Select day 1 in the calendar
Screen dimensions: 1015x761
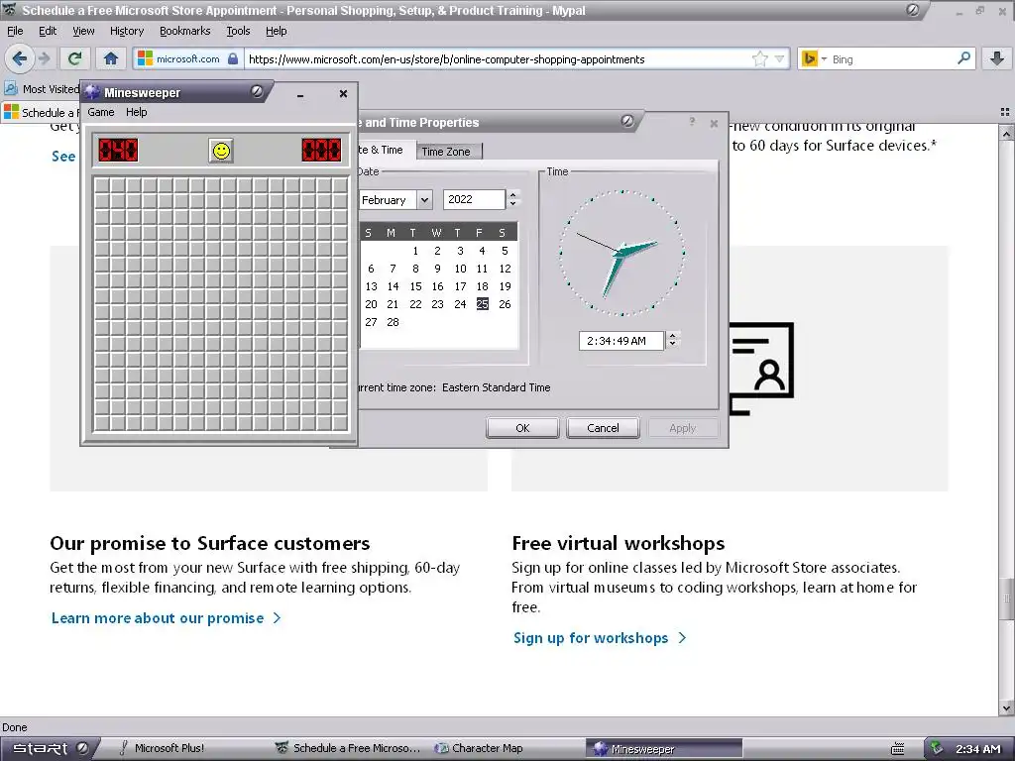pyautogui.click(x=415, y=251)
